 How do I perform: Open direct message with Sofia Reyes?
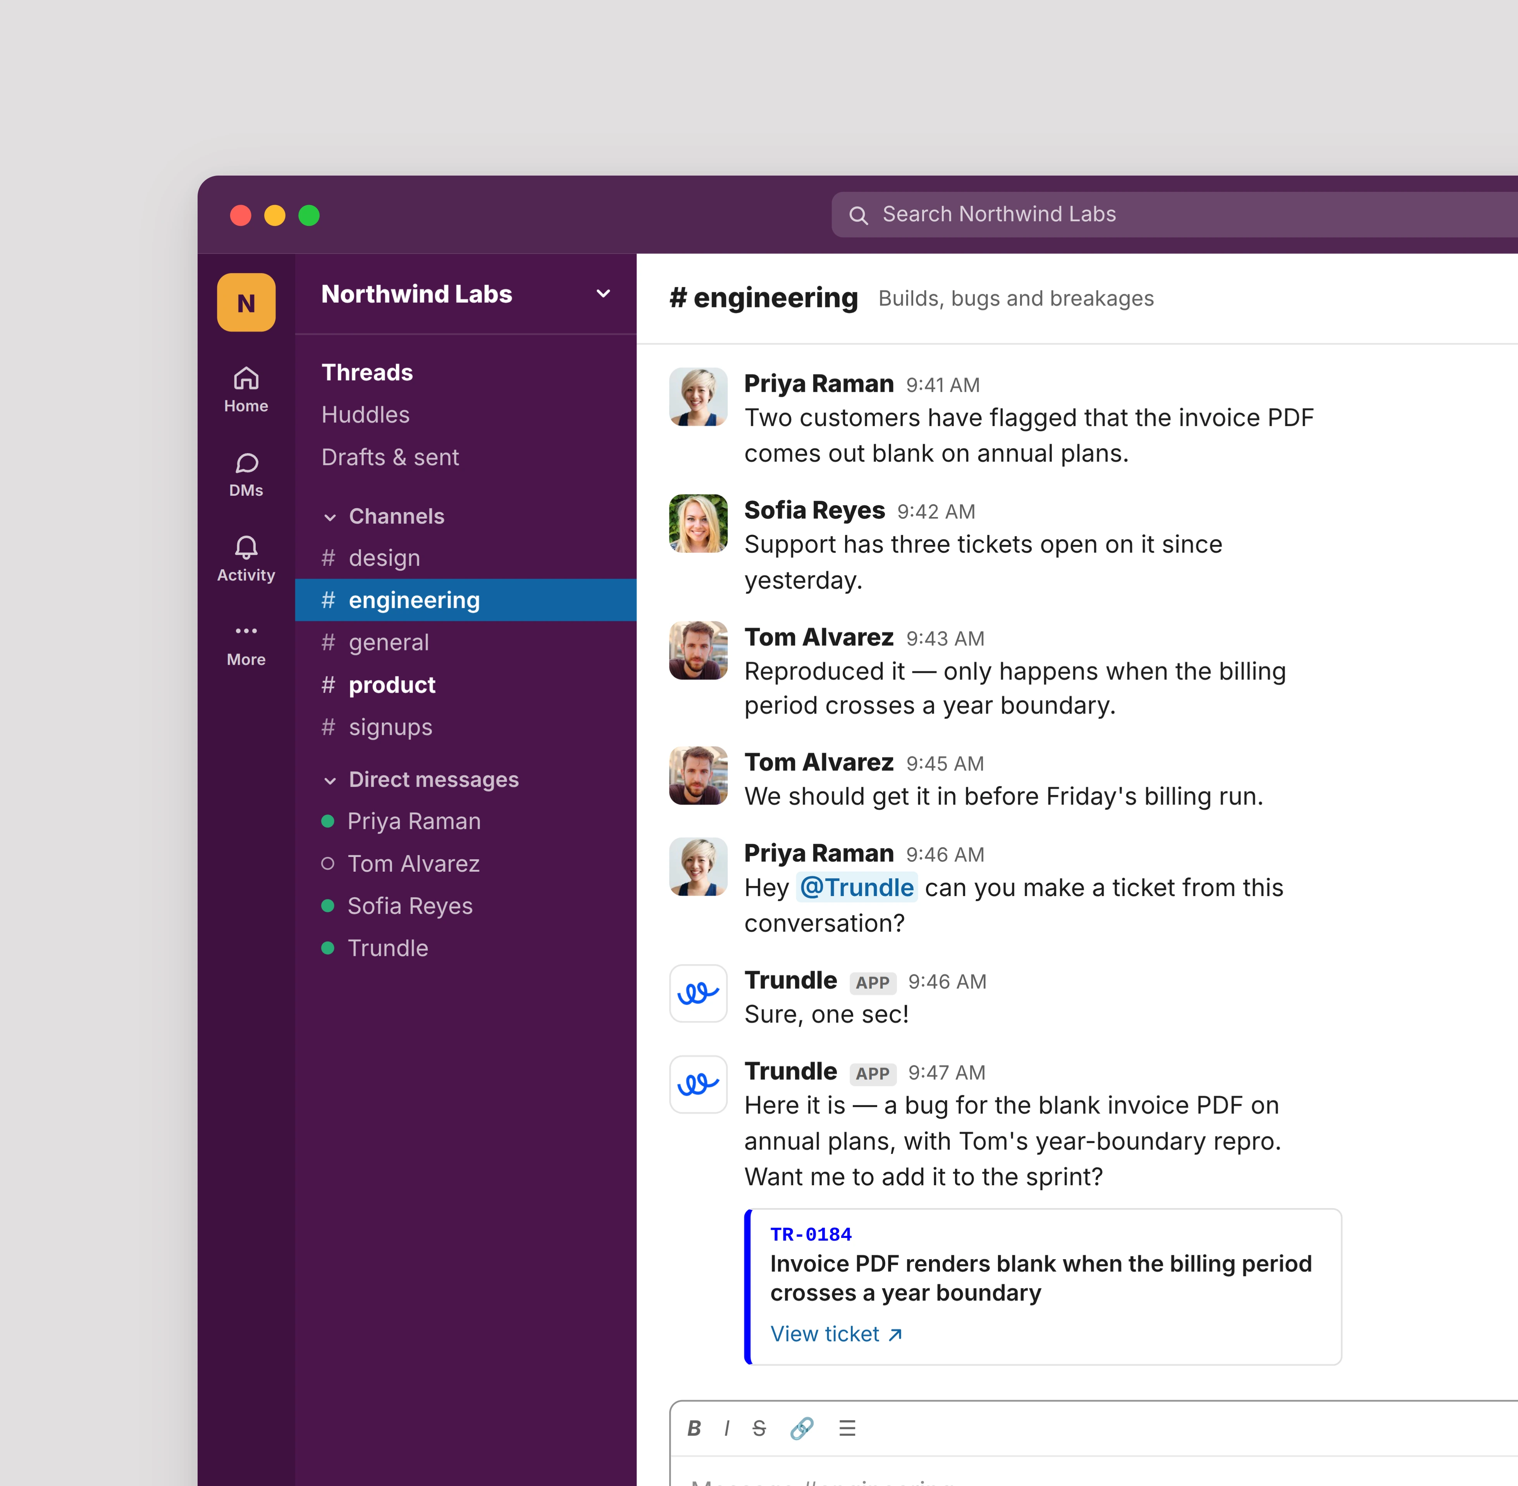tap(466, 905)
